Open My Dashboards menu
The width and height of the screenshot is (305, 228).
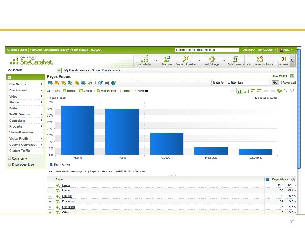pos(76,71)
